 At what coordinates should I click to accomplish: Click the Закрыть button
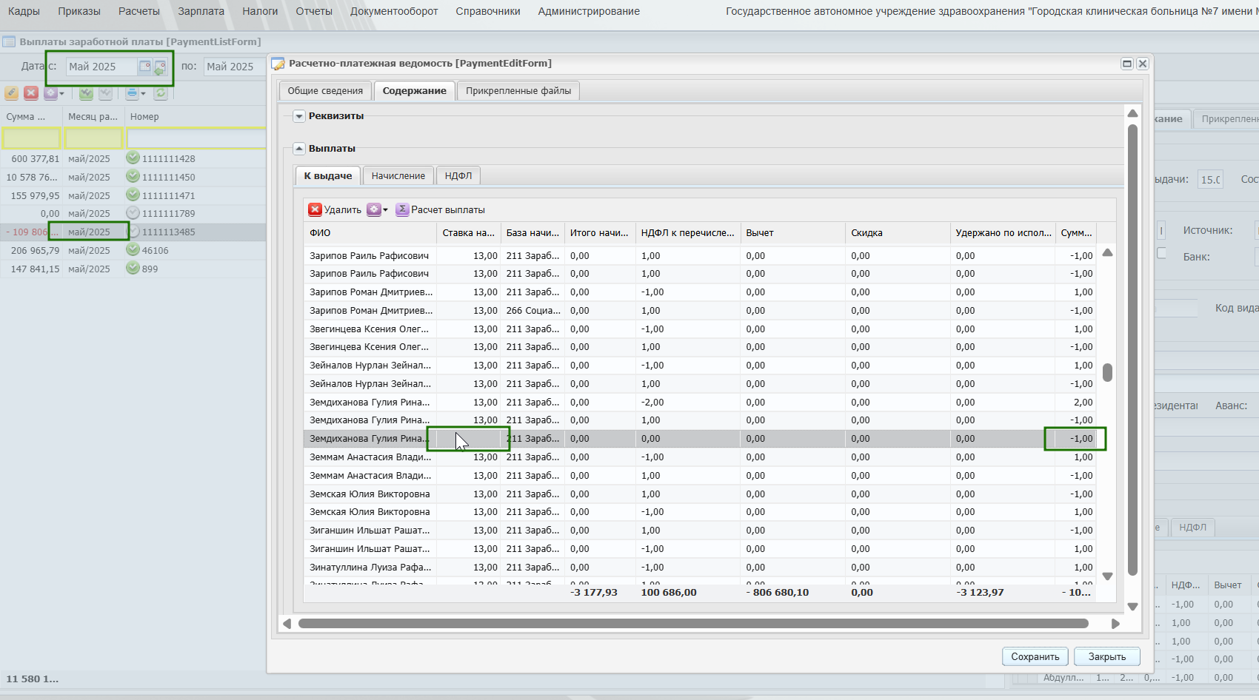coord(1106,656)
